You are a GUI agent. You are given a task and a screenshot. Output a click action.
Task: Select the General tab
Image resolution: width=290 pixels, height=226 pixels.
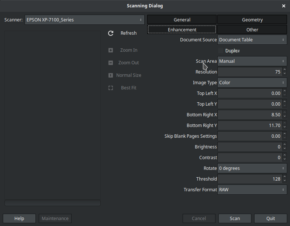click(x=182, y=20)
